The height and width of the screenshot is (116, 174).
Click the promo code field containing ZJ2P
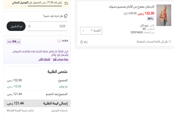[x=48, y=26]
